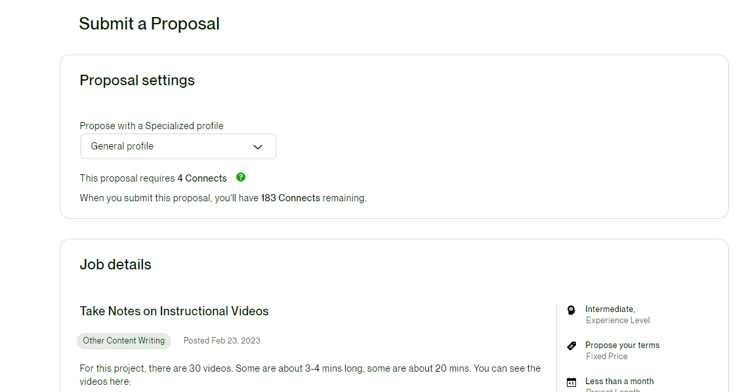This screenshot has height=392, width=744.
Task: Open the General profile dropdown
Action: pos(178,146)
